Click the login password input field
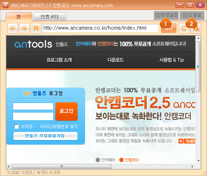Viewport: 207px width, 176px height. [33, 116]
